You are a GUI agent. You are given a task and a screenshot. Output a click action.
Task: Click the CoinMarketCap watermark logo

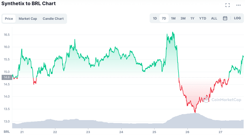222,100
